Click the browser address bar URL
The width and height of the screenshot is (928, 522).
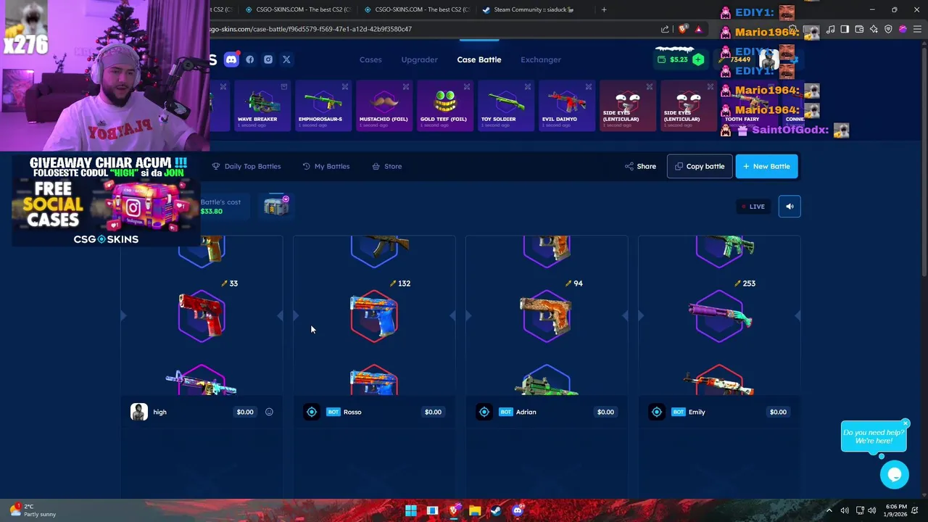(x=310, y=29)
